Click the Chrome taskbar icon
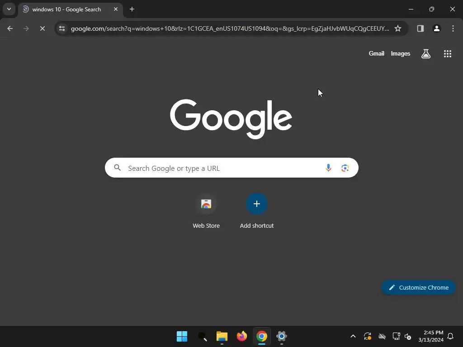Viewport: 463px width, 347px height. pos(262,336)
